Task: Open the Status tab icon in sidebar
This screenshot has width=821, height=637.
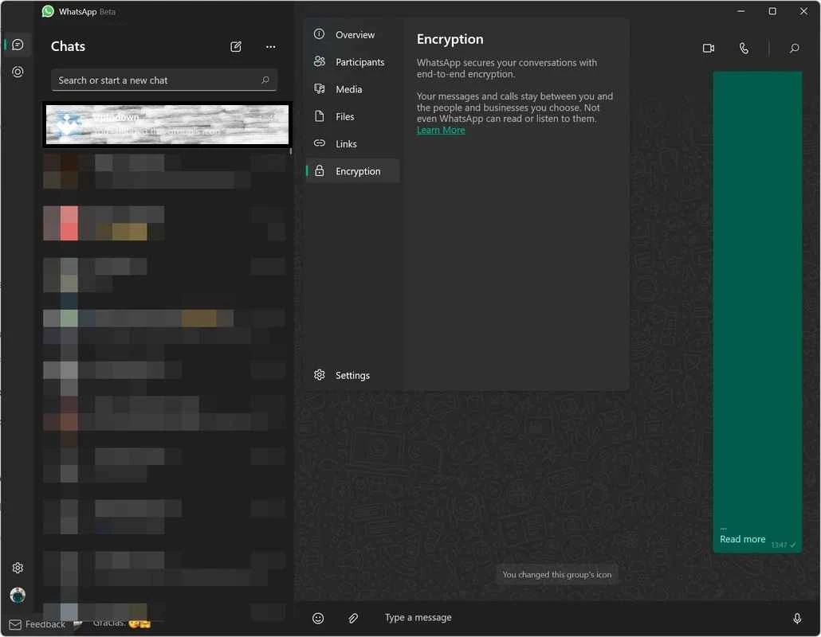Action: tap(18, 72)
